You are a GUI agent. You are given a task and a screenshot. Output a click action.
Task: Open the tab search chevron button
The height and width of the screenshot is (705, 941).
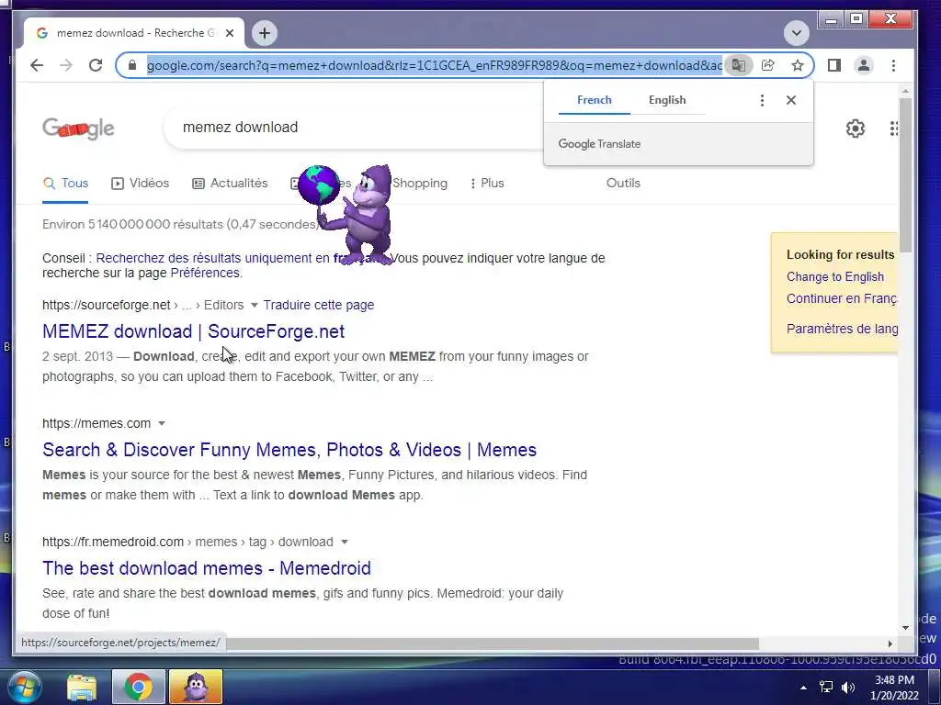[x=797, y=33]
